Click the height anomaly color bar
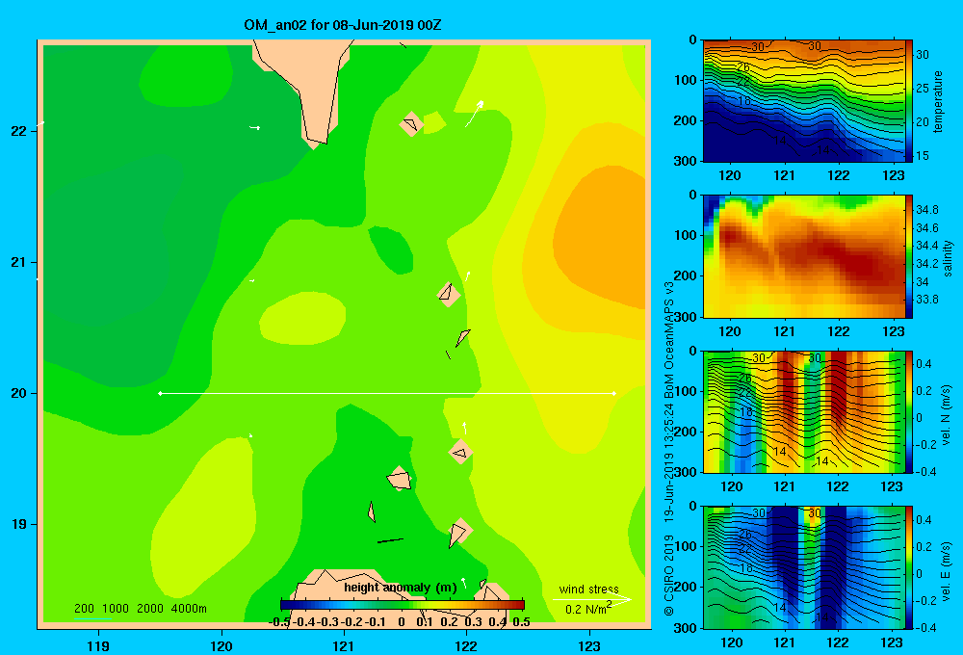Image resolution: width=963 pixels, height=655 pixels. 403,605
